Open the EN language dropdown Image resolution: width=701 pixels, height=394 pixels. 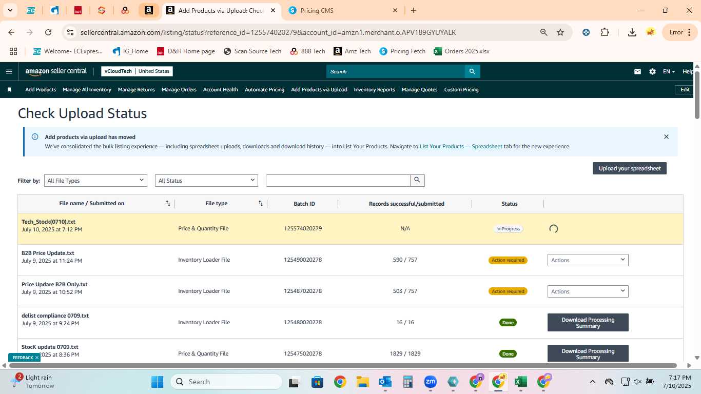[x=669, y=72]
